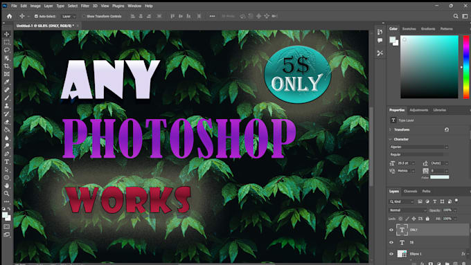Select the Paint Bucket tool
This screenshot has width=471, height=265.
point(7,130)
